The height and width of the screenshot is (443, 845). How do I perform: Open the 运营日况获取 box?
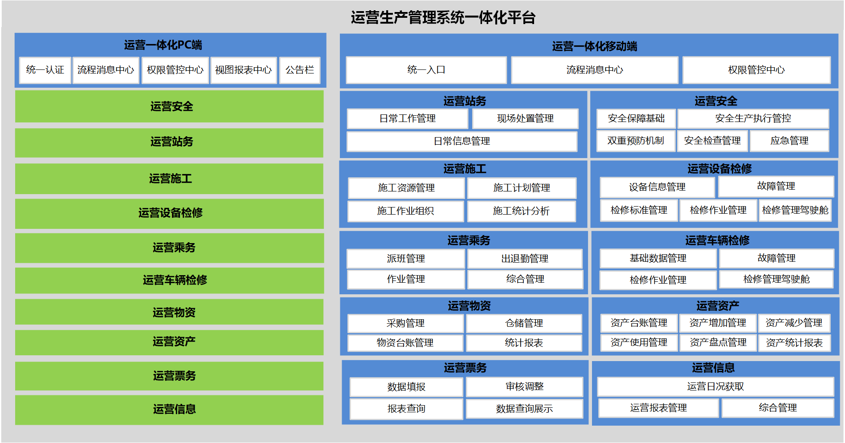[715, 386]
